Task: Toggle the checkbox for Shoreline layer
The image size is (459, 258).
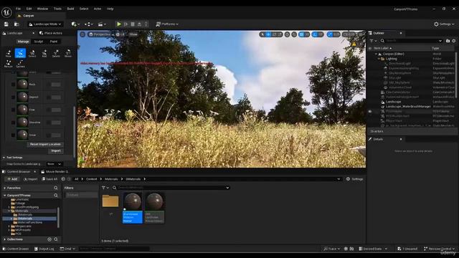Action: coord(13,123)
